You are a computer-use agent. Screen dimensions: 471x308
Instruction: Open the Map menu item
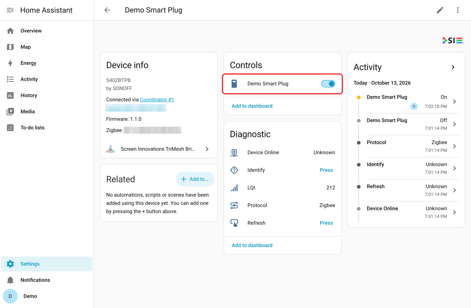47,47
